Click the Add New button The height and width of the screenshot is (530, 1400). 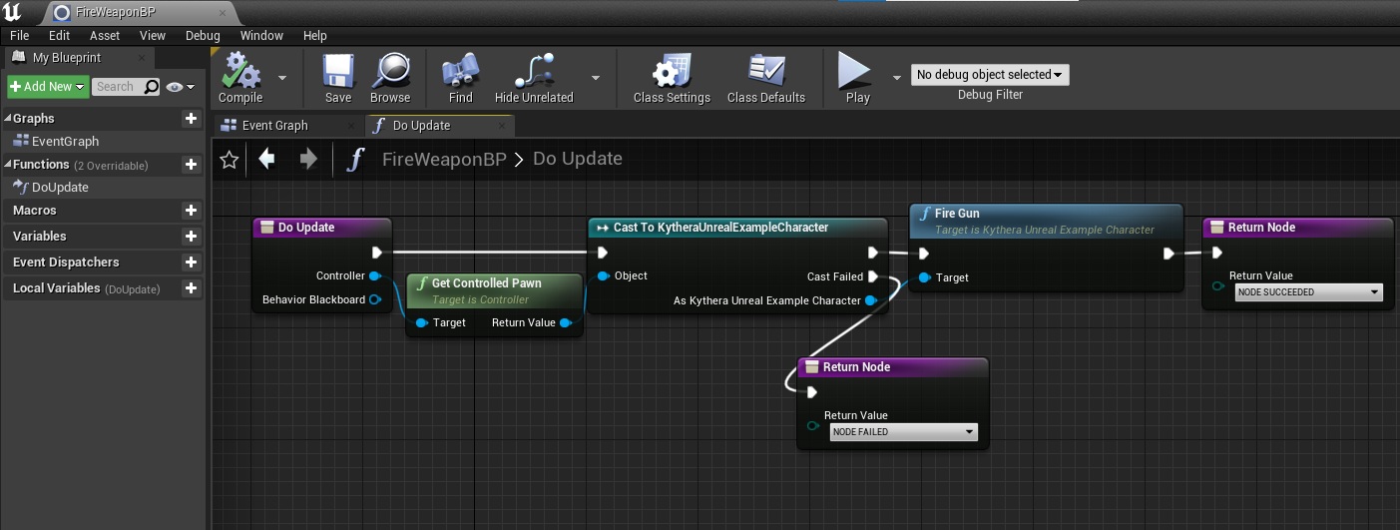coord(48,87)
